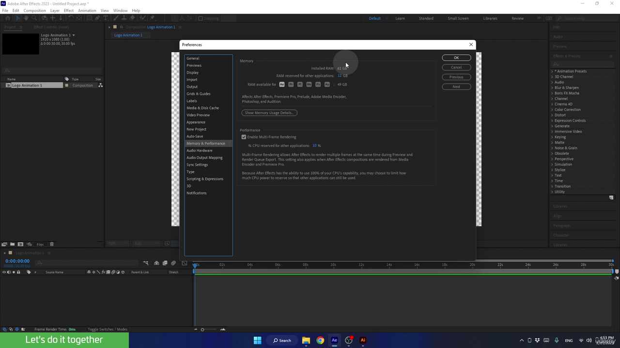The height and width of the screenshot is (348, 620).
Task: Click the new effects bin icon in Effects panel
Action: tap(611, 198)
